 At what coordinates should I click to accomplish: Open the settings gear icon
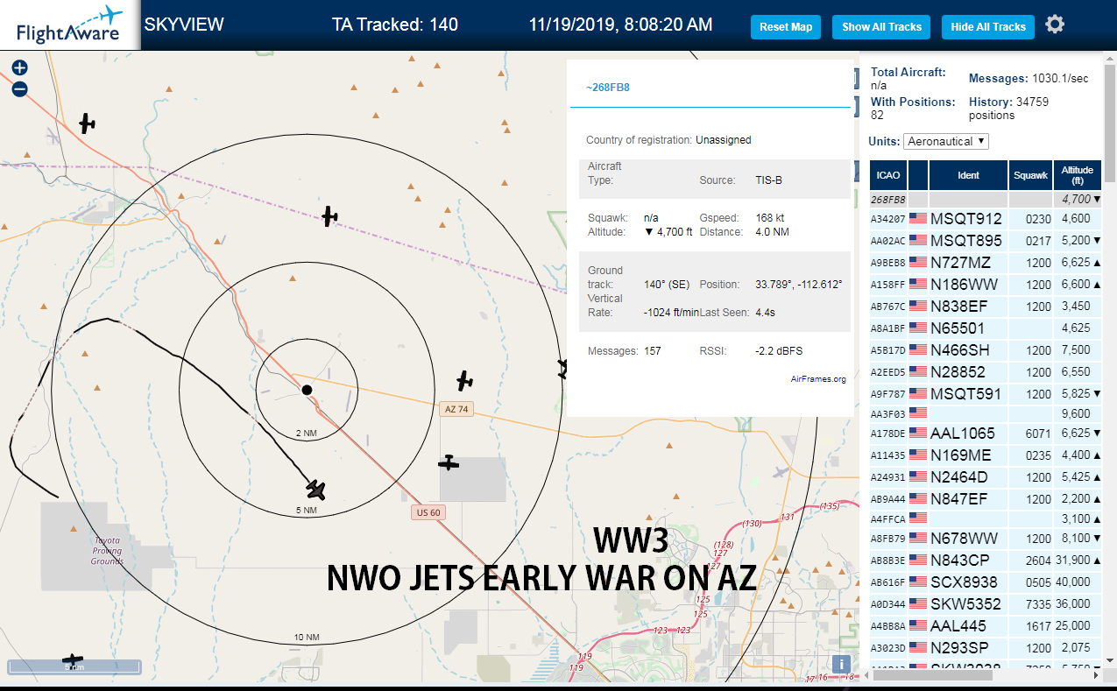[1055, 25]
